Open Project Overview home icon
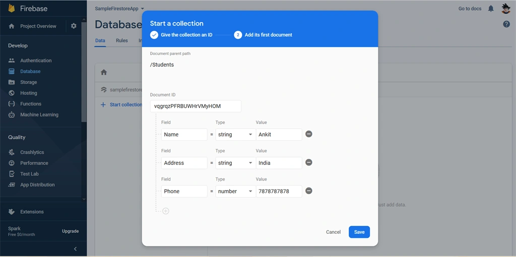This screenshot has width=516, height=257. coord(12,26)
